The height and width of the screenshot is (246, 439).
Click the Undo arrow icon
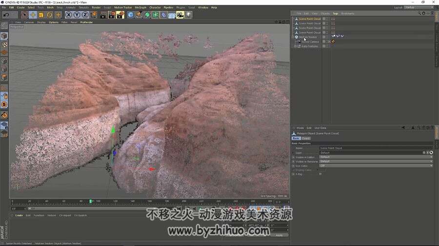click(6, 15)
